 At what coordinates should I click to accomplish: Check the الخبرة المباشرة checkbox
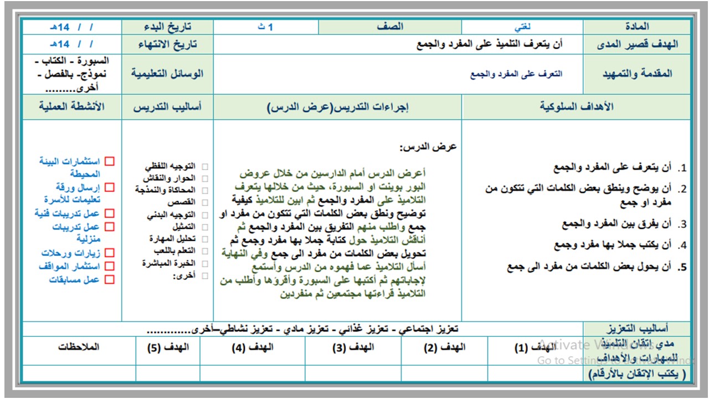(205, 263)
